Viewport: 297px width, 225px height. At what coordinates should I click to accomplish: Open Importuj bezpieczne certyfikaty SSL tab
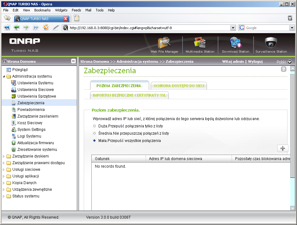129,95
